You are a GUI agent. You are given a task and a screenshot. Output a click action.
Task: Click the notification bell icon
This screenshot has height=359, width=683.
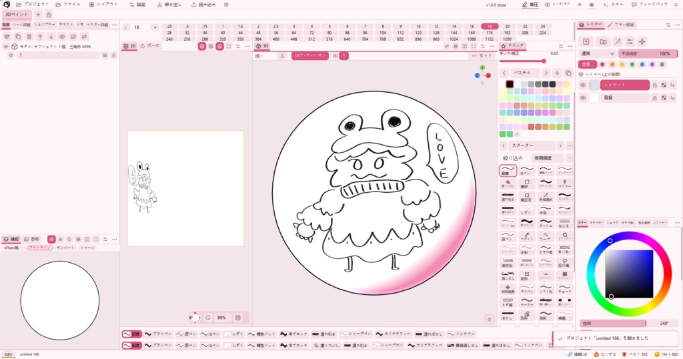[x=676, y=5]
